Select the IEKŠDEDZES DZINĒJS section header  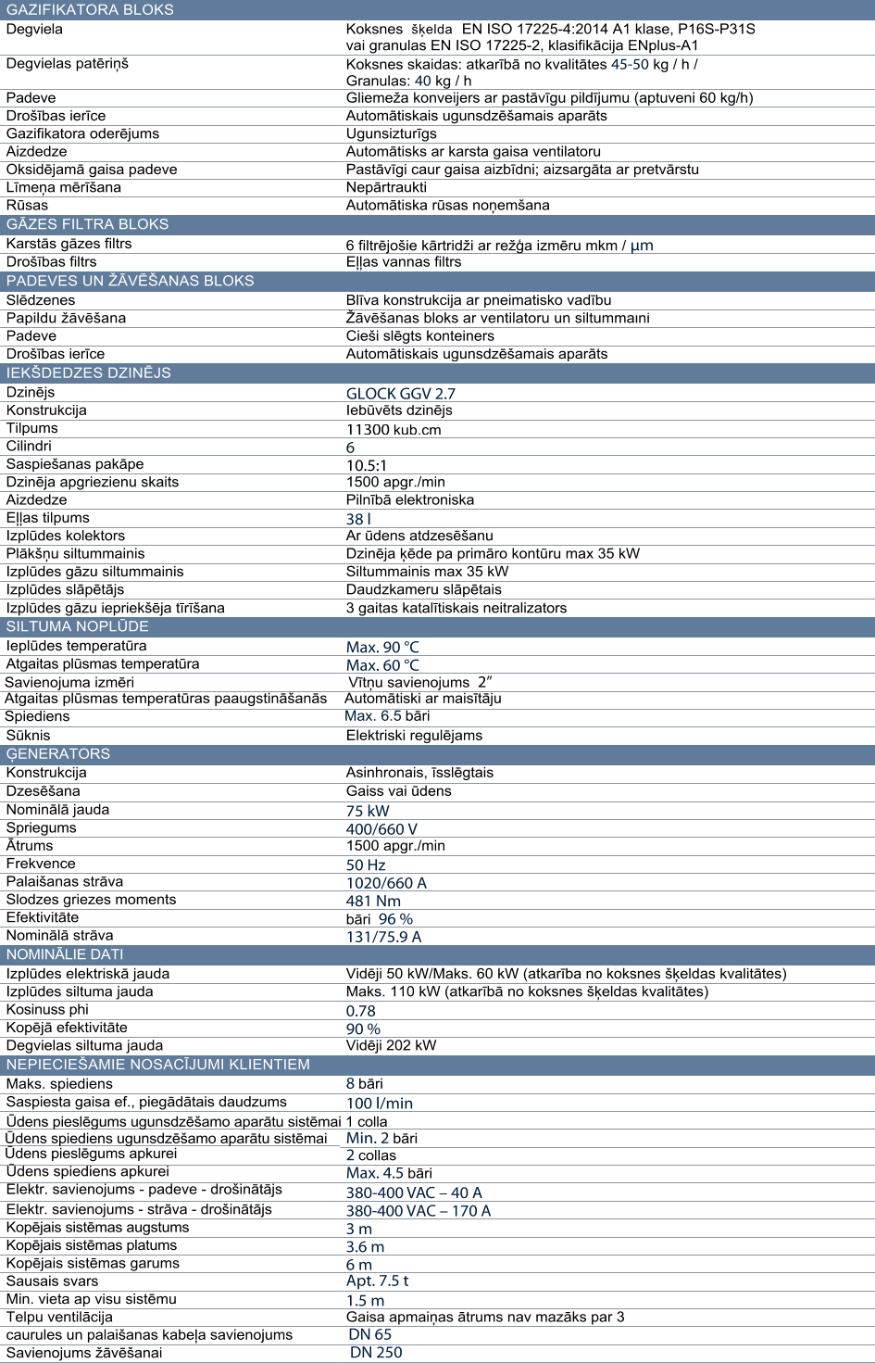pos(437,372)
